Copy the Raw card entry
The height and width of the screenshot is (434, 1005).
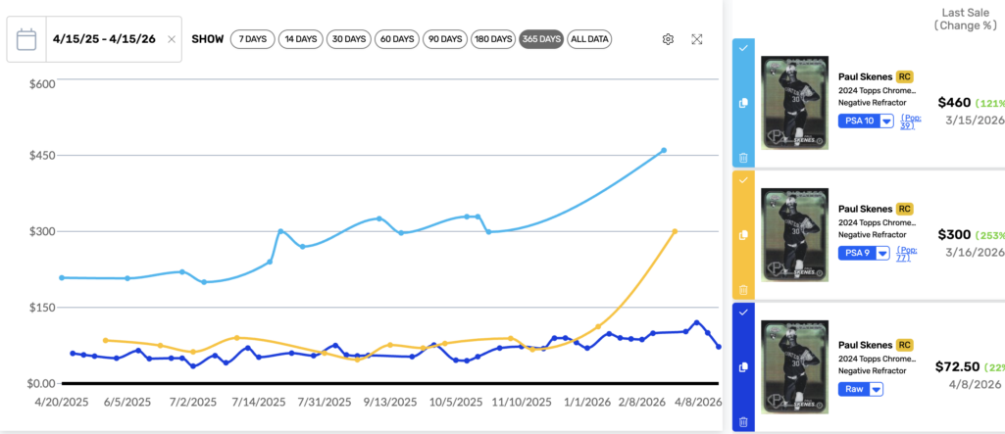pos(743,366)
